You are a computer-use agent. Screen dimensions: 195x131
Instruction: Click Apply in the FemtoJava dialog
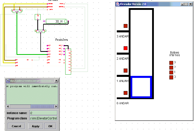36,126
